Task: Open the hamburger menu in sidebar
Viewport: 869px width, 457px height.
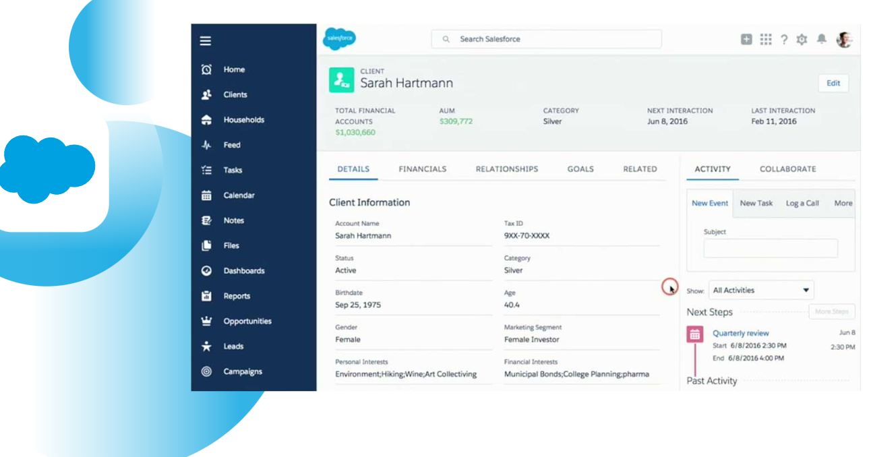Action: (x=205, y=40)
